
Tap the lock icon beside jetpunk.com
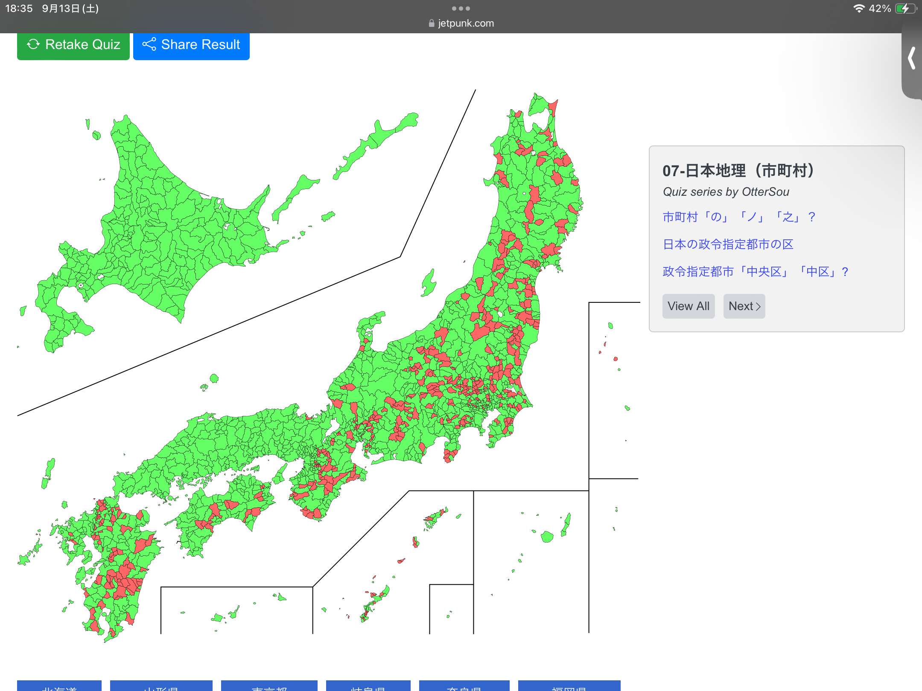(x=432, y=23)
